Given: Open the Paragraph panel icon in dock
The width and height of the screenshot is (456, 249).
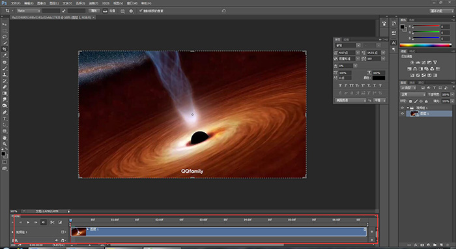Looking at the screenshot, I should [x=393, y=50].
